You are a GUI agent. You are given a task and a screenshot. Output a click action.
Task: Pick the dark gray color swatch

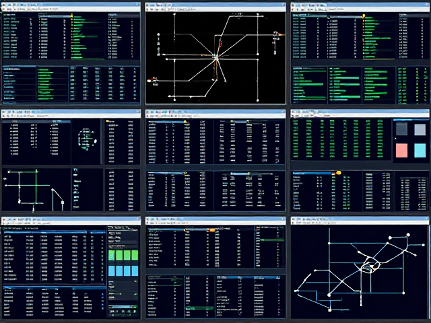pyautogui.click(x=401, y=129)
